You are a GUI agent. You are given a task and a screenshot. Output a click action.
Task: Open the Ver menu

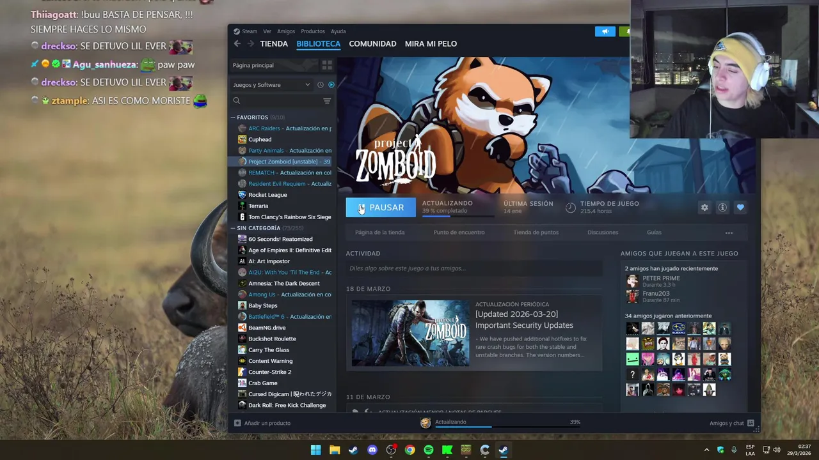click(x=267, y=31)
